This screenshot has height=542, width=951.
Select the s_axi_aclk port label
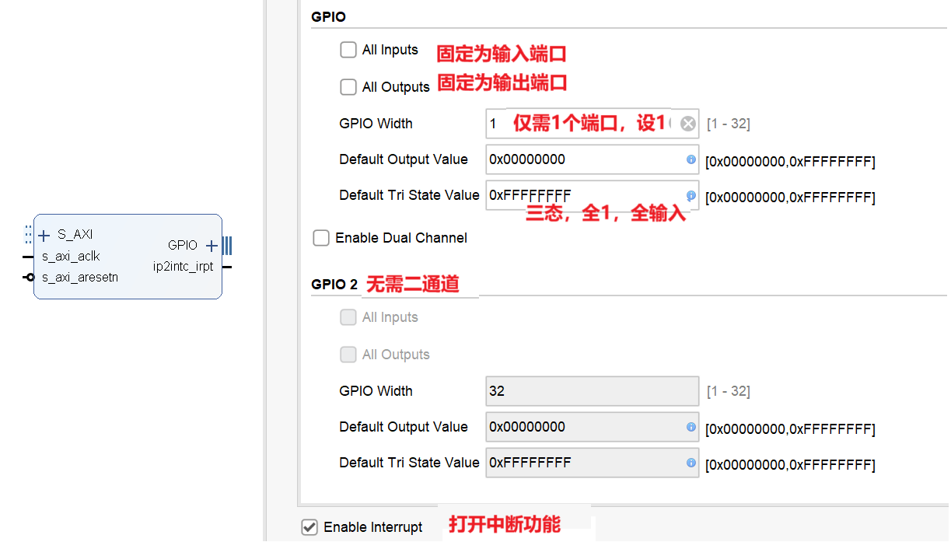point(71,257)
